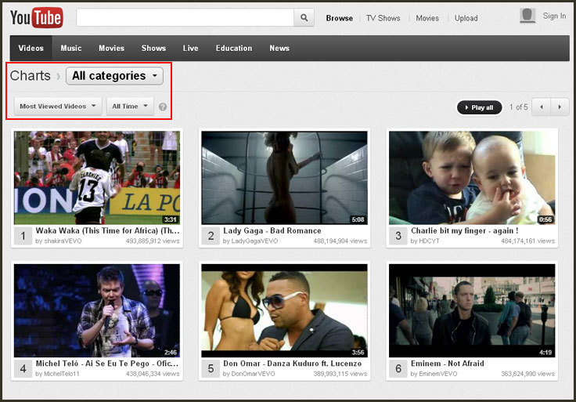Open the All categories dropdown

click(x=114, y=76)
